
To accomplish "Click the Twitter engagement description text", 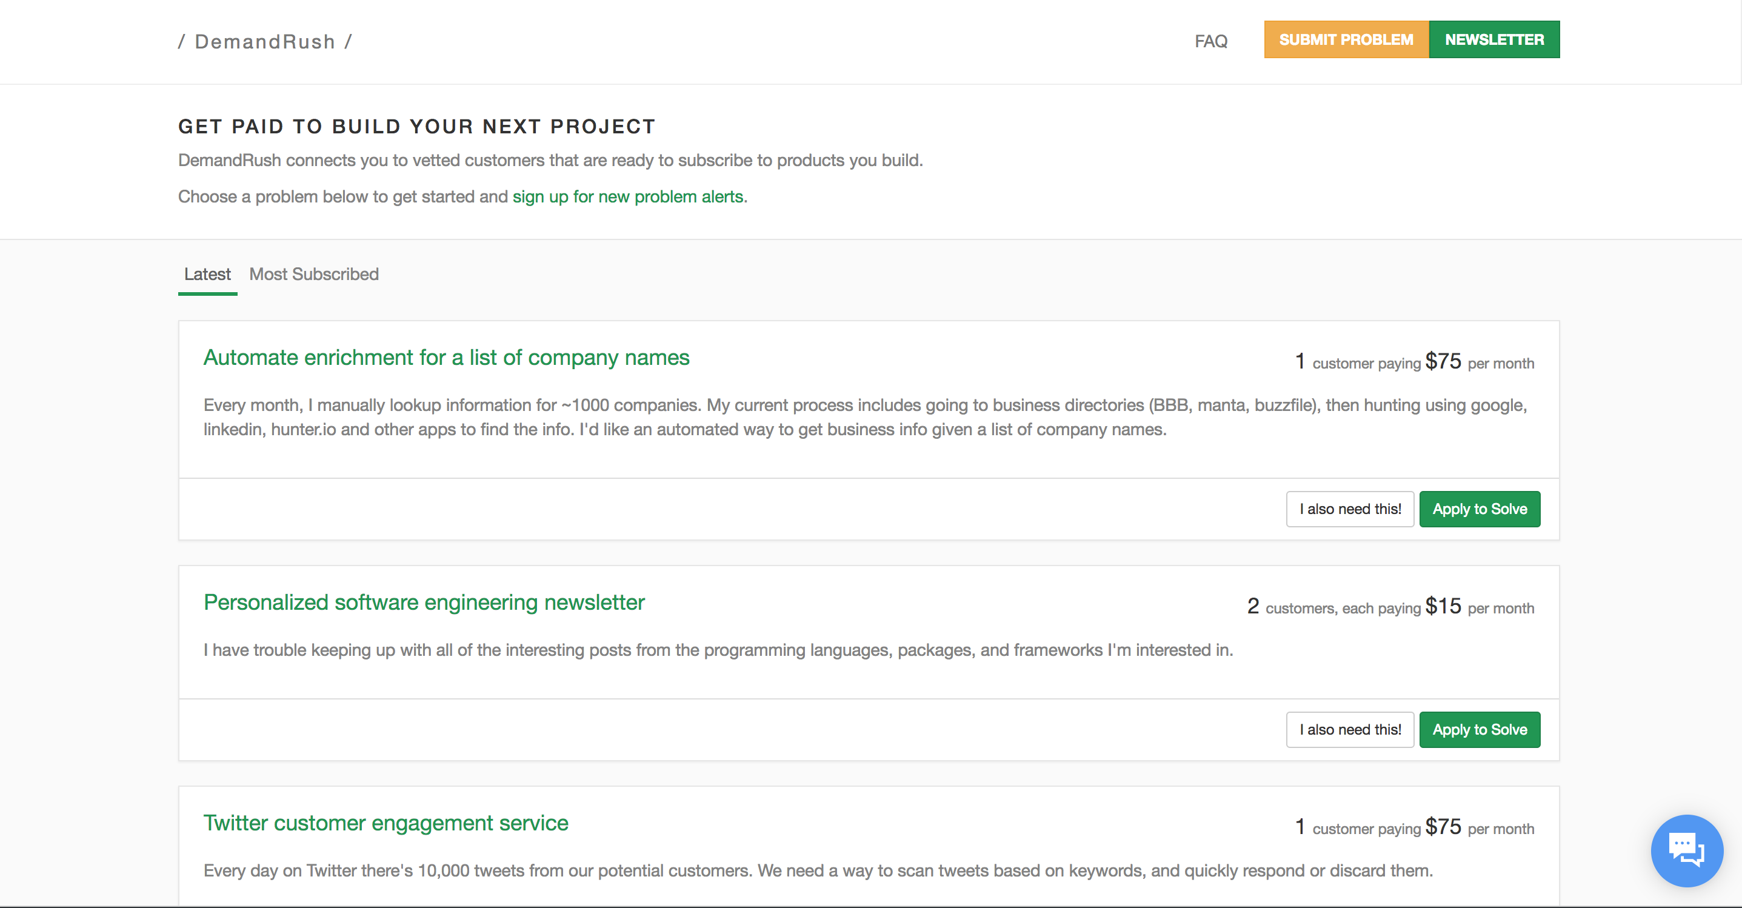I will (818, 871).
